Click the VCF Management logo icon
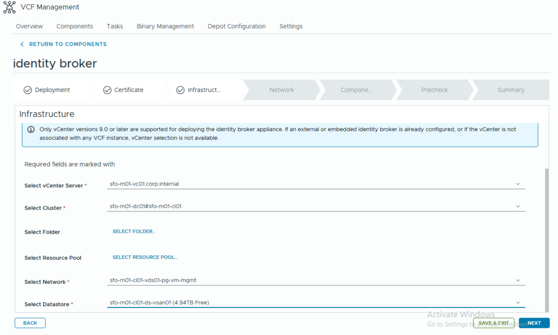The image size is (558, 335). 9,7
